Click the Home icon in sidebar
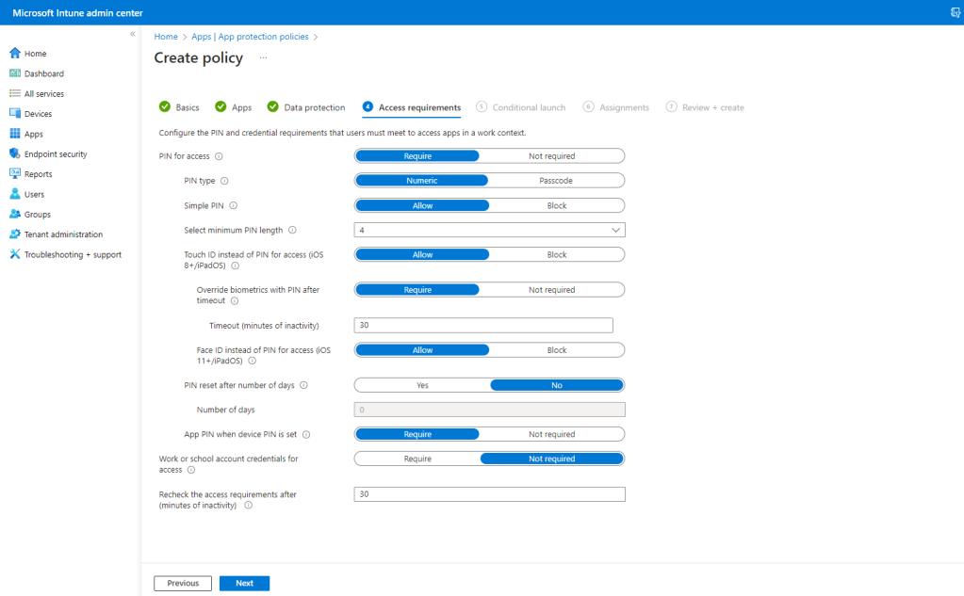Screen dimensions: 964x596 coord(15,54)
